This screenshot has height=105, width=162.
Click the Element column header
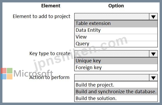click(x=51, y=6)
